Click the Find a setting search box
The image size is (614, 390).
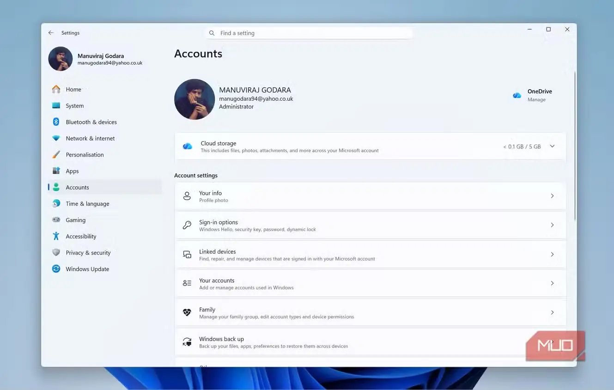click(308, 33)
